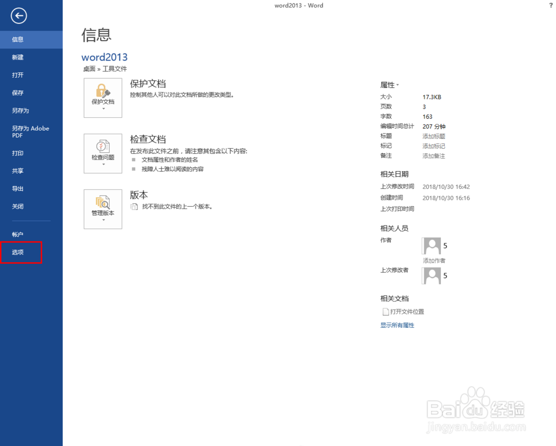Select the 另存为 (Save As) menu item
Screen dimensions: 556x446
coord(31,110)
